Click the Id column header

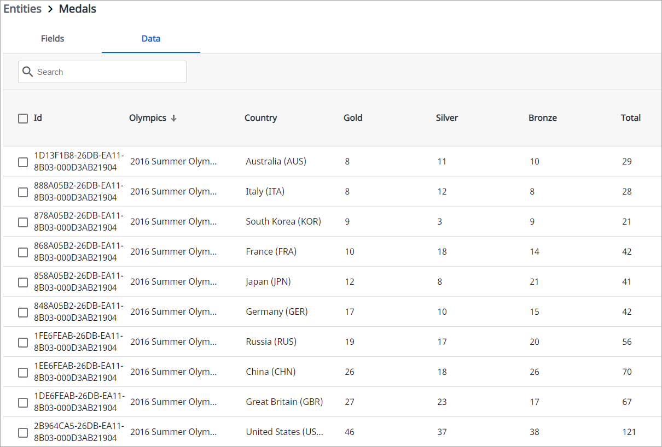click(38, 118)
